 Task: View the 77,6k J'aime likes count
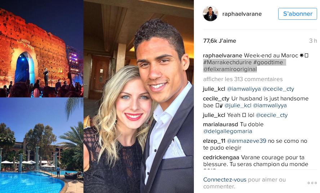(x=219, y=41)
